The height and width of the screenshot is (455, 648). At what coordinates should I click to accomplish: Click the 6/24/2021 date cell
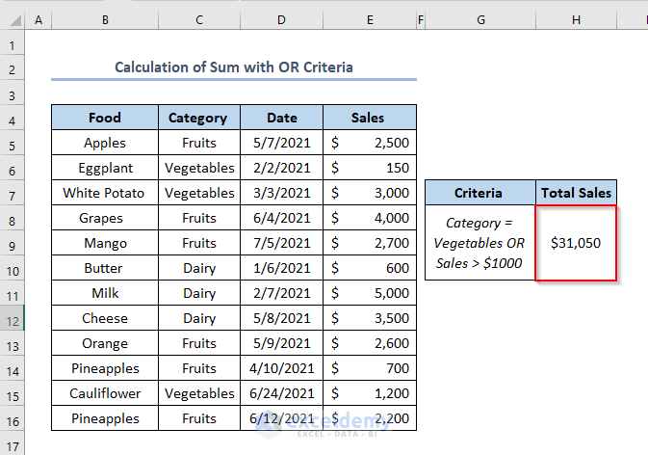[x=282, y=393]
